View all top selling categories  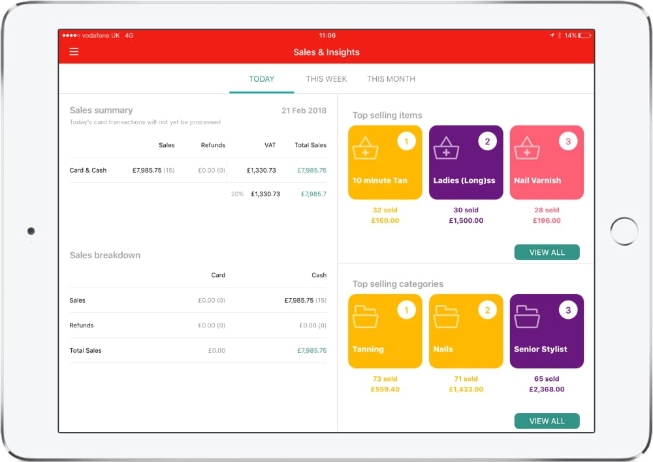pos(547,421)
